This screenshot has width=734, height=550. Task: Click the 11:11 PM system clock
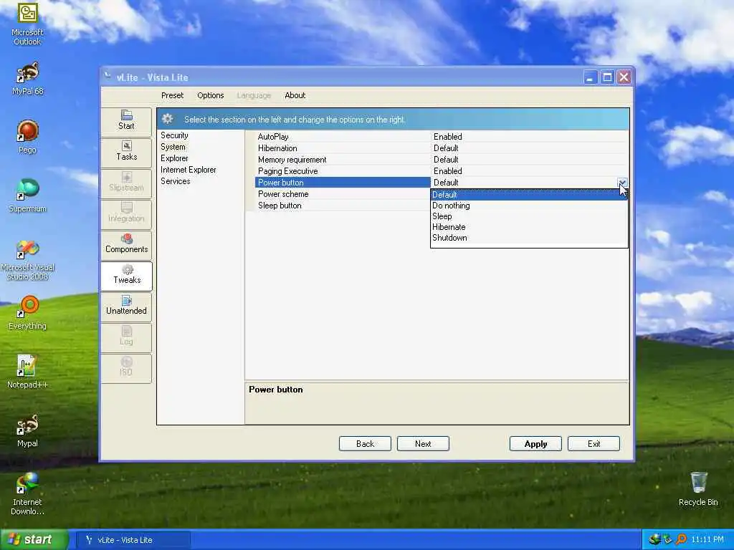(x=707, y=540)
